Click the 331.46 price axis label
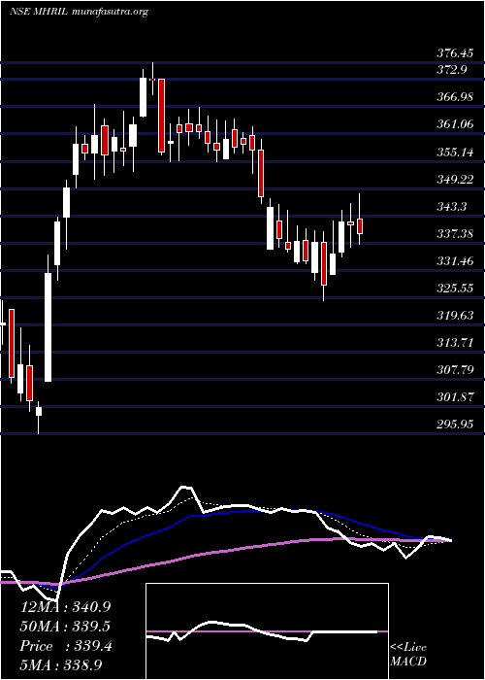This screenshot has height=680, width=485. (x=455, y=261)
